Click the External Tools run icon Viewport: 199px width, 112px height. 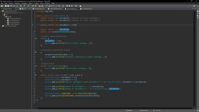[x=29, y=6]
